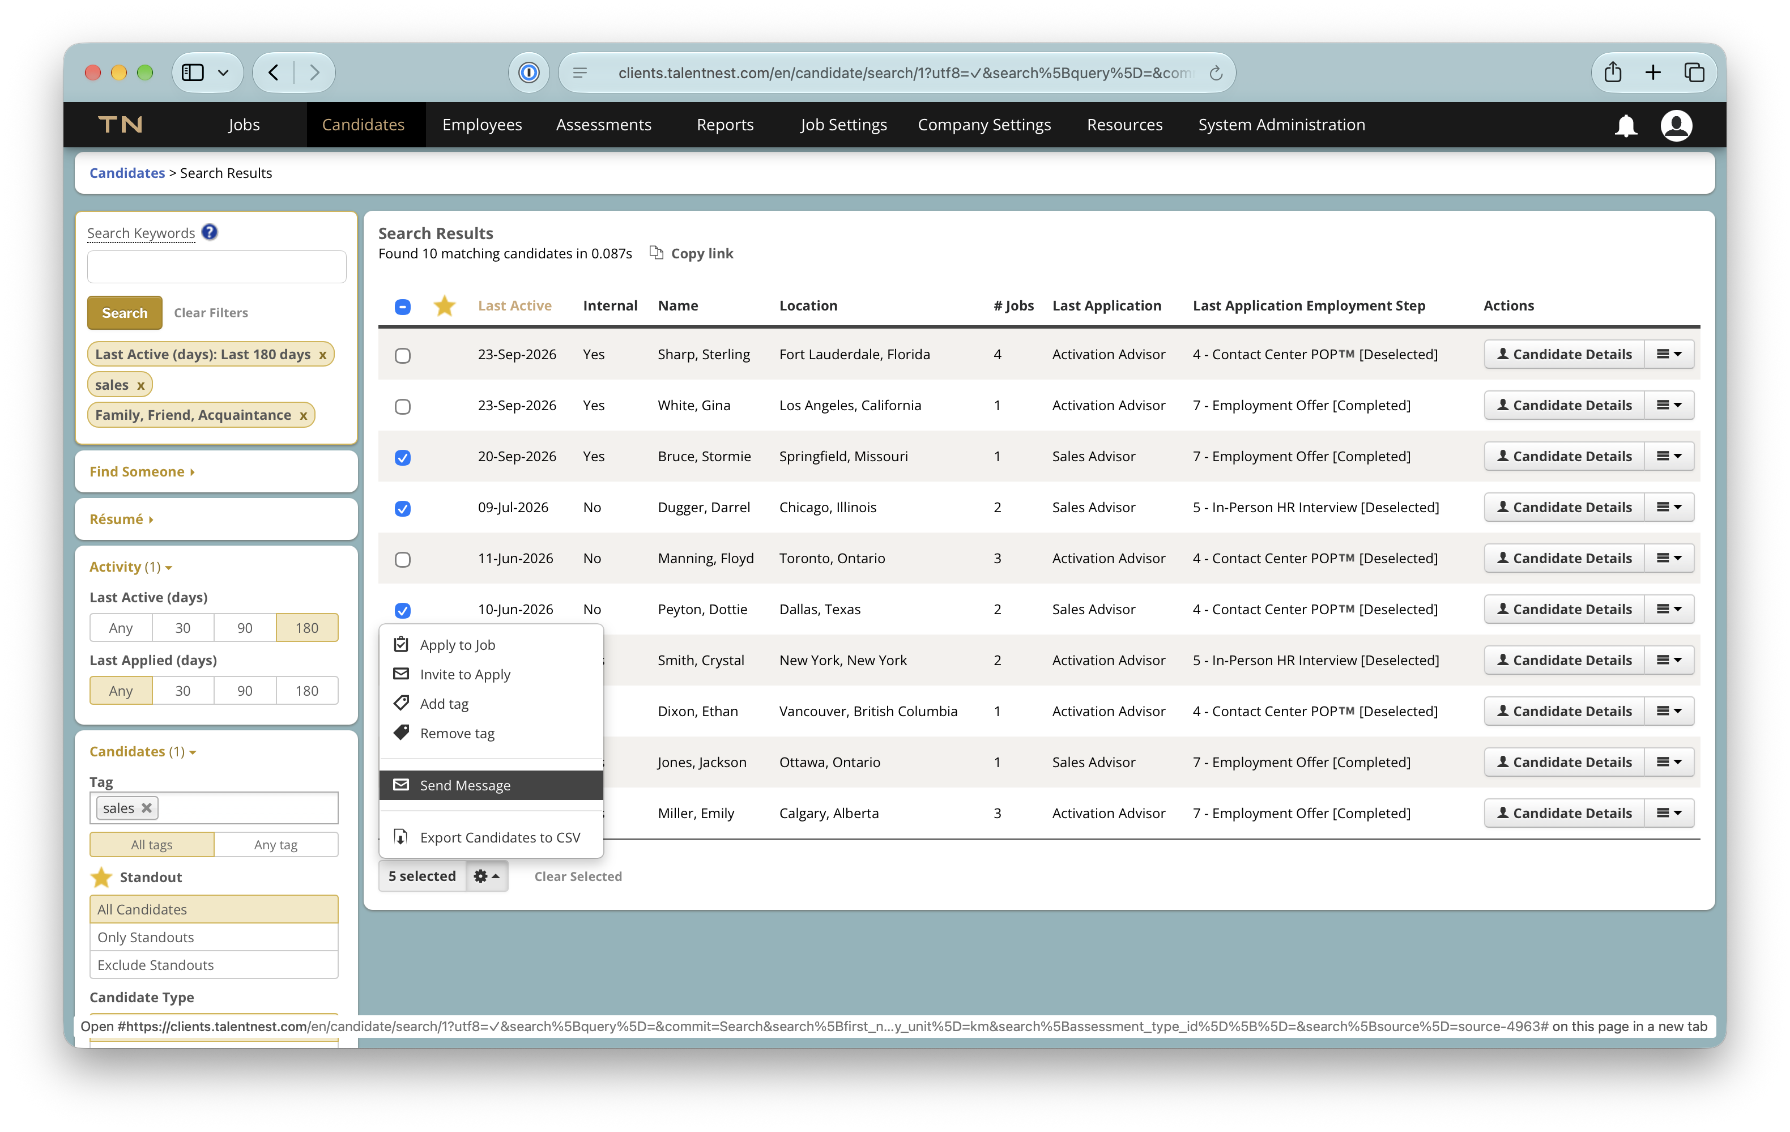This screenshot has height=1132, width=1790.
Task: Open the user account avatar menu
Action: click(1676, 125)
